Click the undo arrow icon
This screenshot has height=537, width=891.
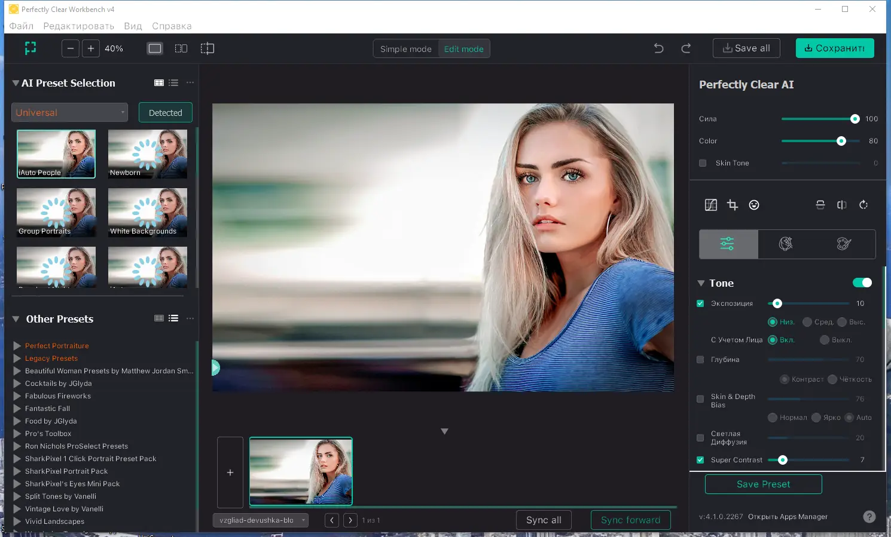click(x=658, y=48)
